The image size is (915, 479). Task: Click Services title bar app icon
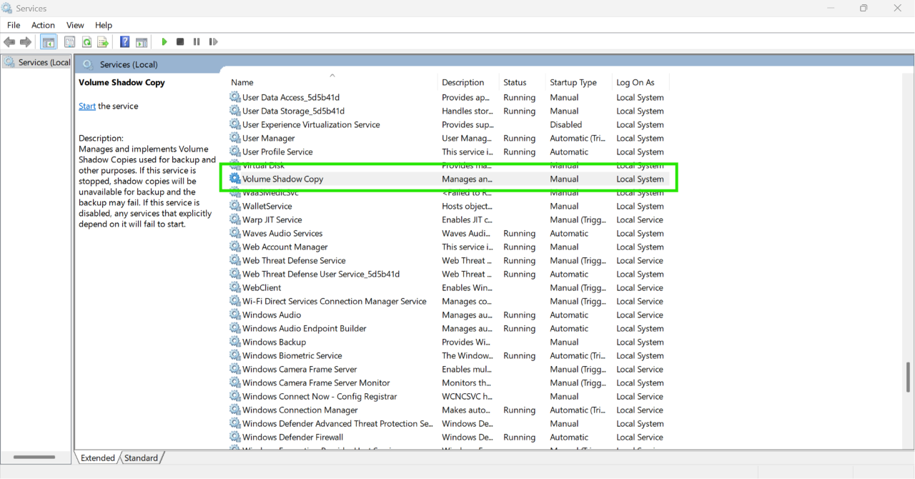[x=7, y=8]
